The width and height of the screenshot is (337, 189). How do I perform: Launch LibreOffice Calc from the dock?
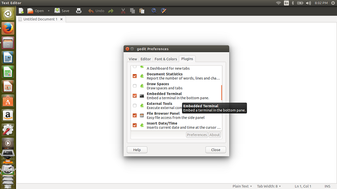click(x=8, y=72)
